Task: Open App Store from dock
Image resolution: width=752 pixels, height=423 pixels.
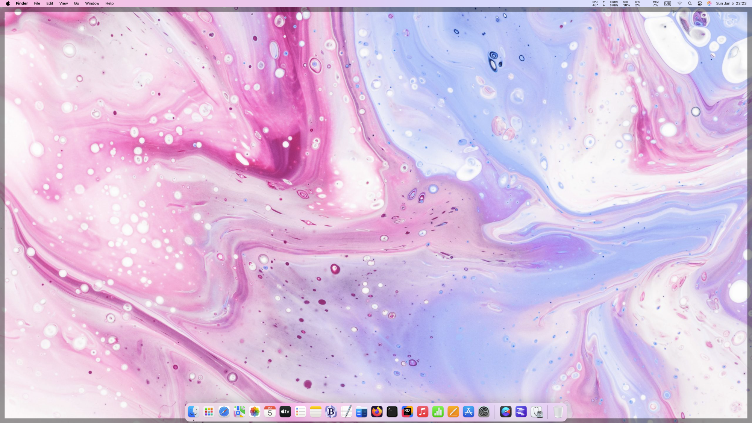Action: pos(468,412)
